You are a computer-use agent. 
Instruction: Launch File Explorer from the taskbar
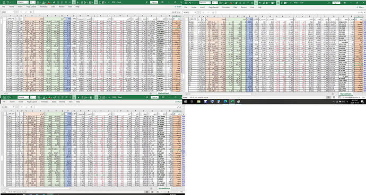[x=199, y=101]
